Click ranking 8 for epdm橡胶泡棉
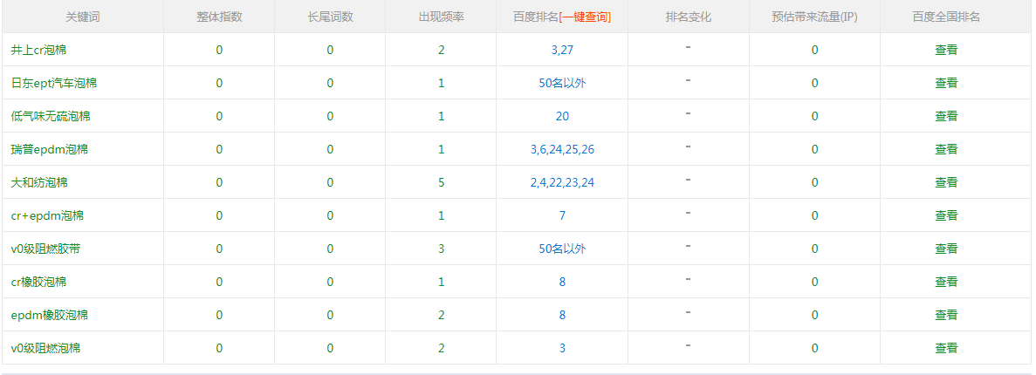 562,315
